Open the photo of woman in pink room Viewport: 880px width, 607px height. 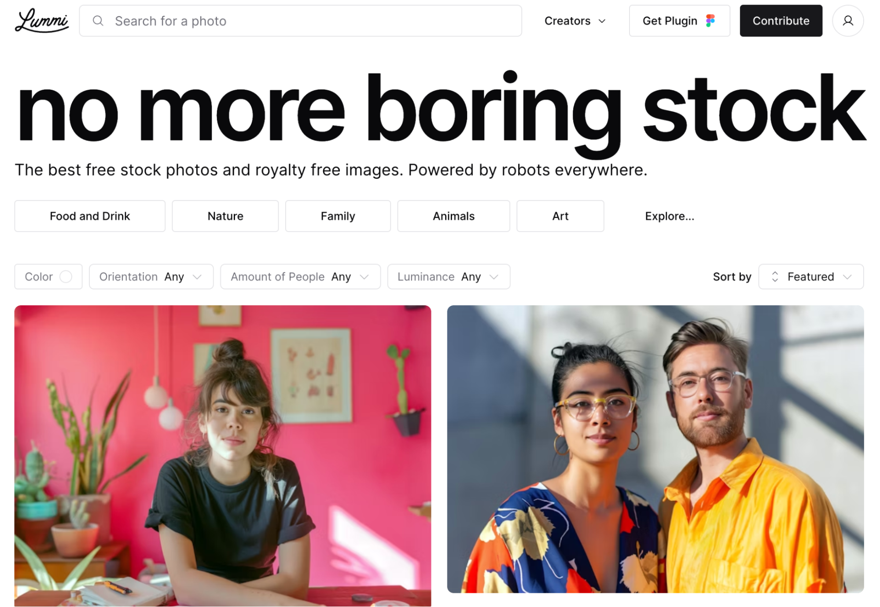point(223,456)
